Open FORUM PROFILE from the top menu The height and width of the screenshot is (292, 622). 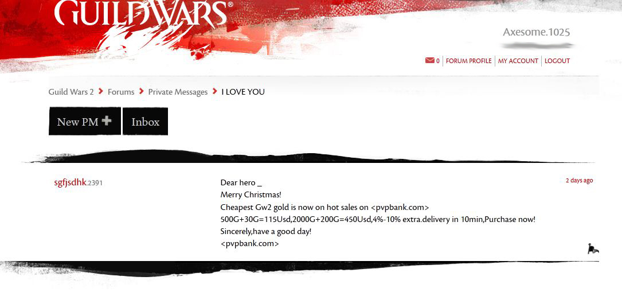(468, 61)
